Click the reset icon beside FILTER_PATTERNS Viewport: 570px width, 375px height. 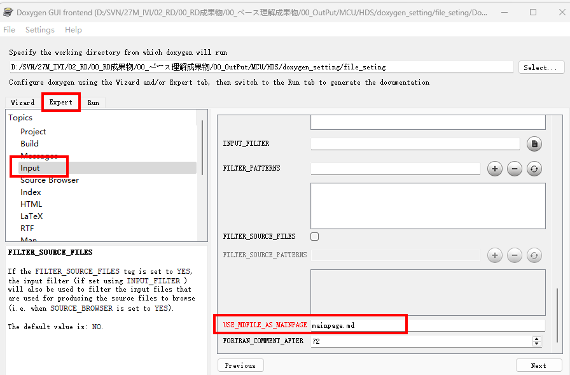534,168
